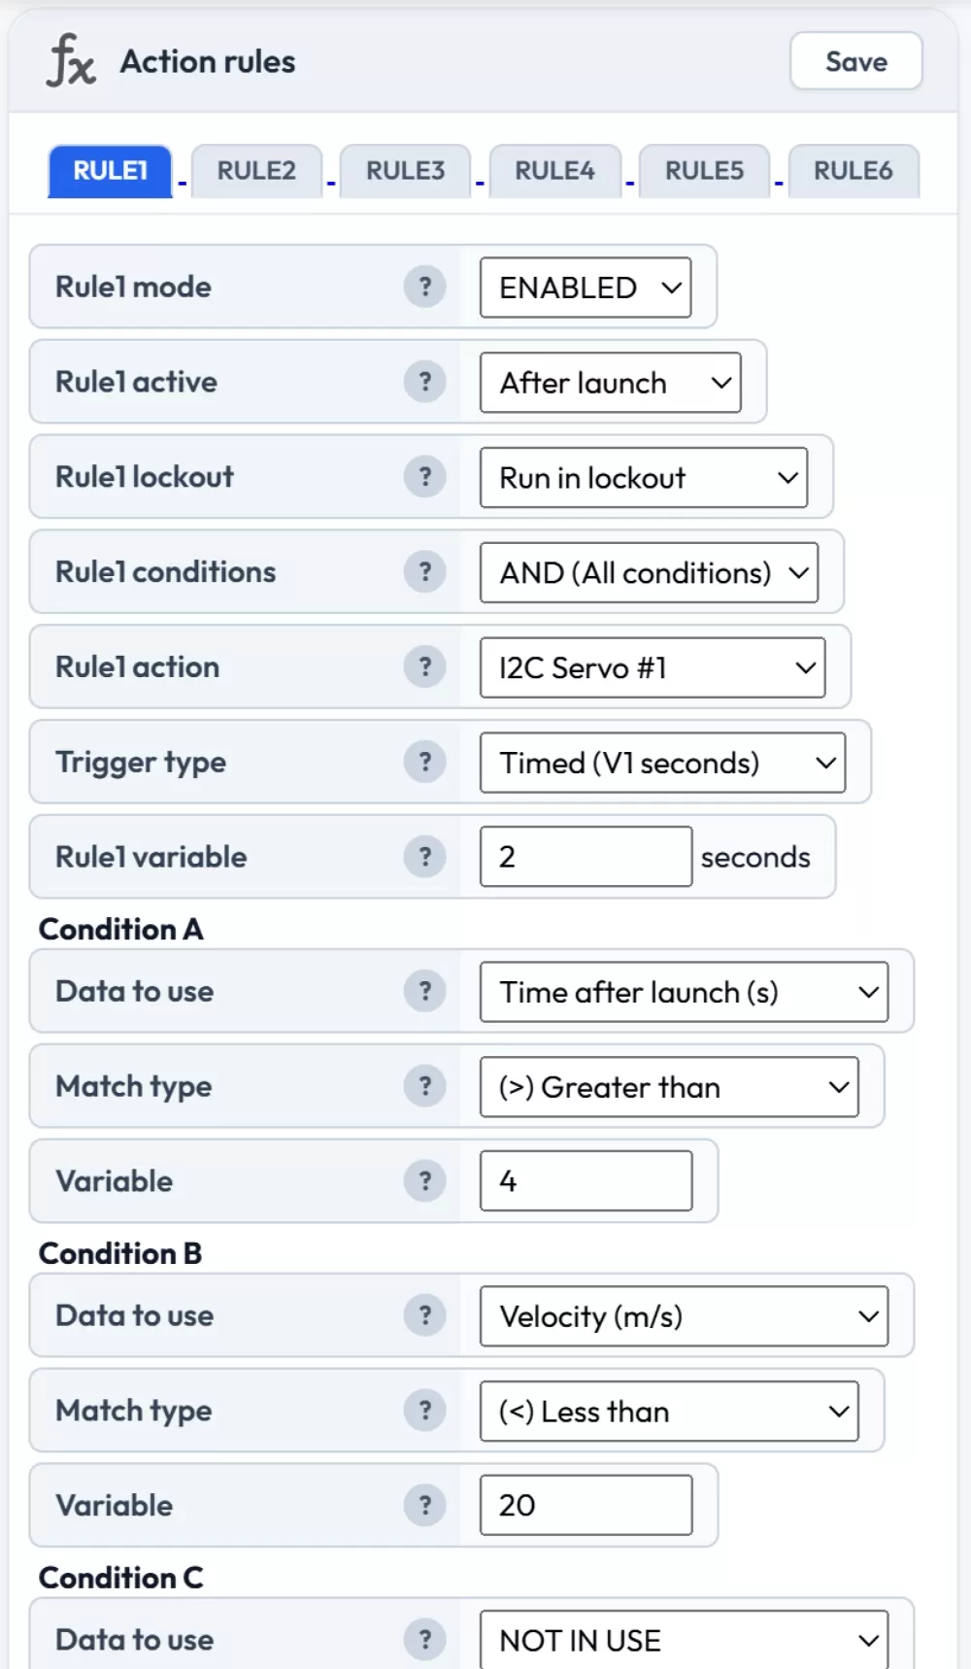Screen dimensions: 971x1669
Task: Click help icon for Rule1 variable
Action: 424,857
